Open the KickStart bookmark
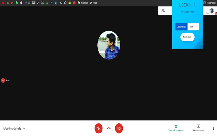 [x=83, y=3]
